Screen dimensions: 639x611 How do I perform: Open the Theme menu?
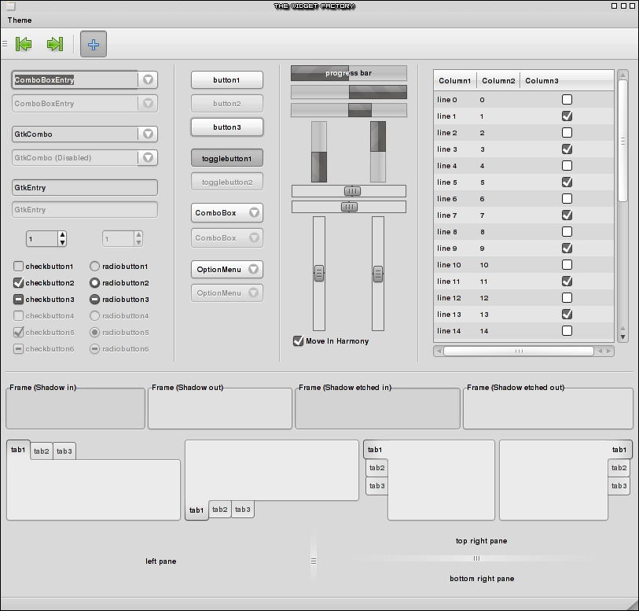click(20, 20)
